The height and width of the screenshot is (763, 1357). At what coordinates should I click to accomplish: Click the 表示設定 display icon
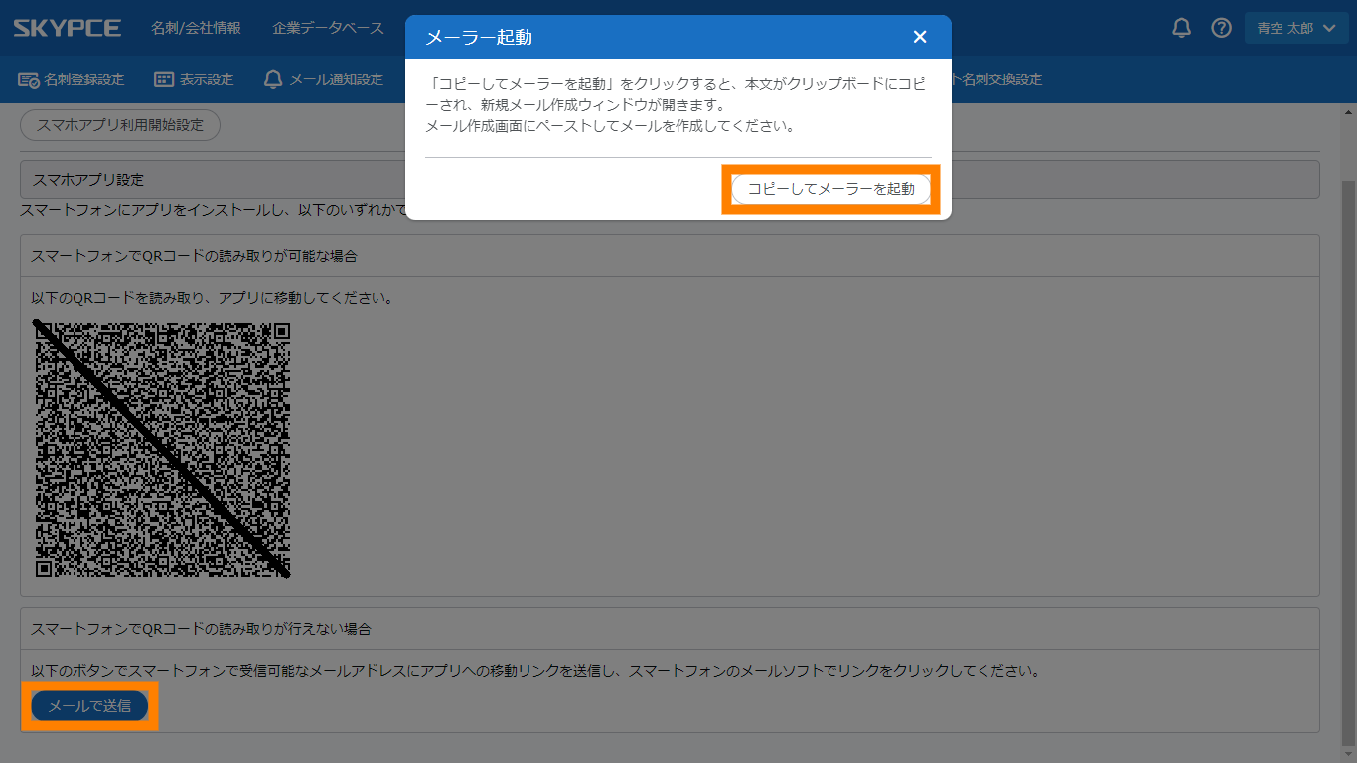[x=164, y=79]
